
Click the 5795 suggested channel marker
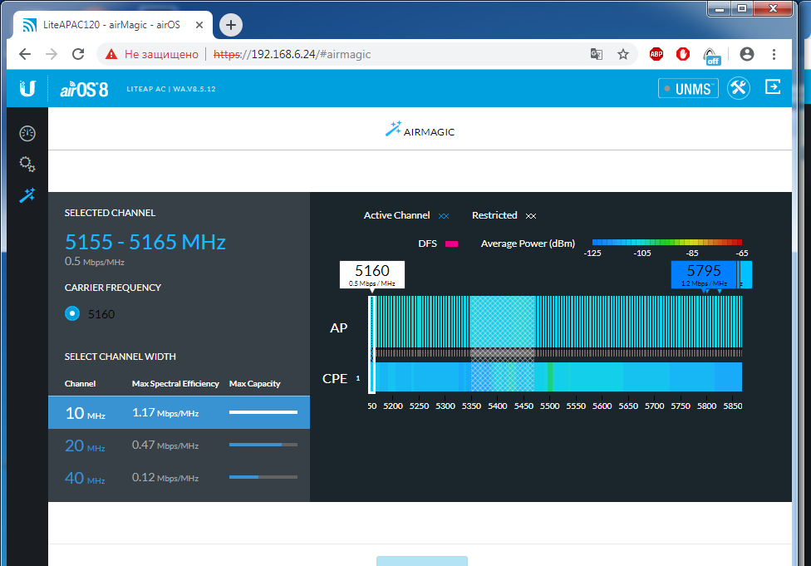[x=705, y=275]
